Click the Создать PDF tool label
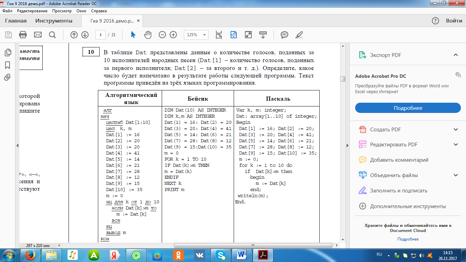The image size is (466, 262). click(x=385, y=130)
